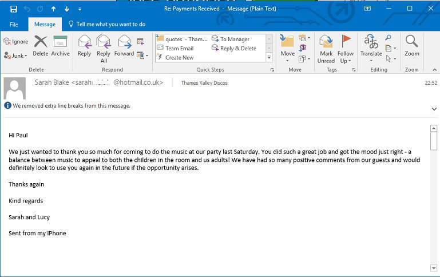Image resolution: width=440 pixels, height=277 pixels.
Task: Open the File tab
Action: pos(14,25)
